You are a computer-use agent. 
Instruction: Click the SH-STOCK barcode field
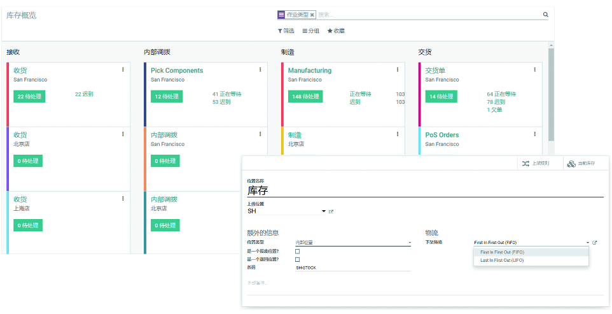pos(353,268)
